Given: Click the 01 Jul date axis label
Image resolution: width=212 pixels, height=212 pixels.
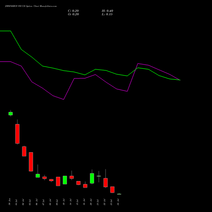Looking at the screenshot, I should [16, 202].
